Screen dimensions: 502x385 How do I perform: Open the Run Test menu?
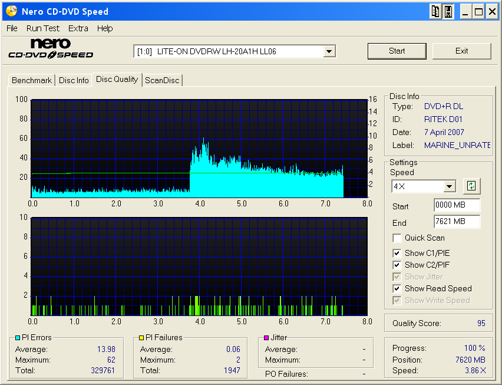[x=43, y=28]
